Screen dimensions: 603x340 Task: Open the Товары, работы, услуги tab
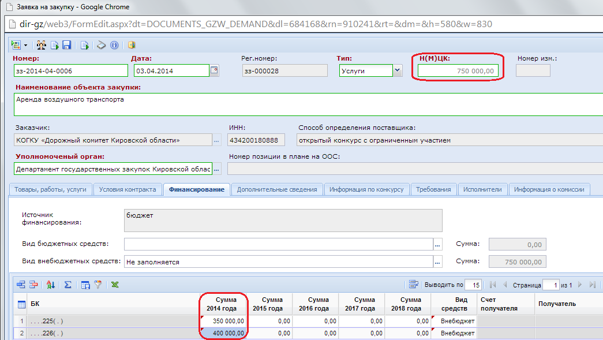click(50, 189)
